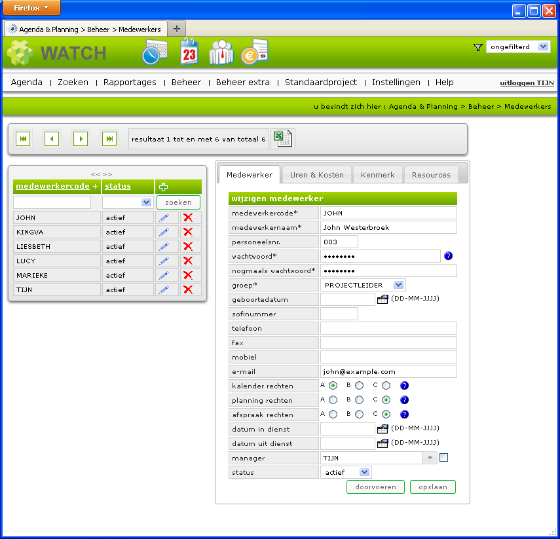The width and height of the screenshot is (560, 539).
Task: Go to next results page
Action: [x=81, y=139]
